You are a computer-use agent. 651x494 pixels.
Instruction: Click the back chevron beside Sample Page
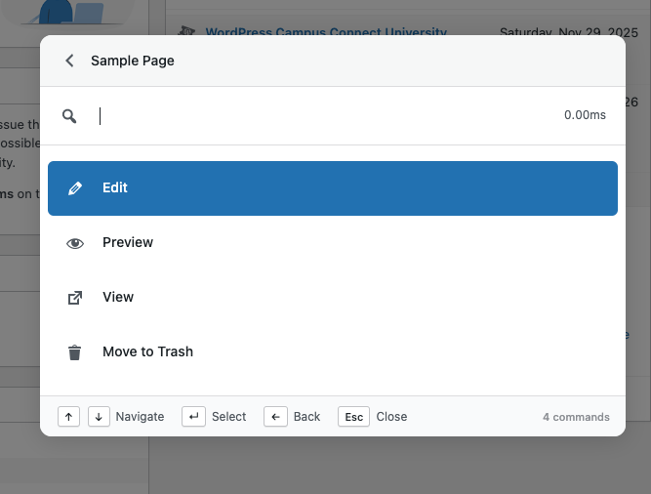click(x=69, y=61)
